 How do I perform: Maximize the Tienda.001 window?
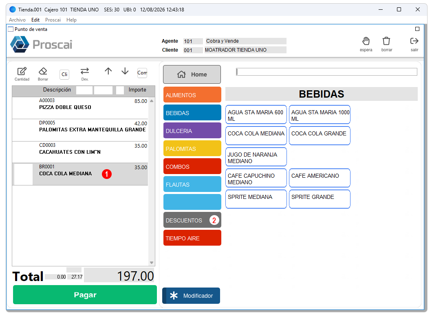tap(399, 9)
